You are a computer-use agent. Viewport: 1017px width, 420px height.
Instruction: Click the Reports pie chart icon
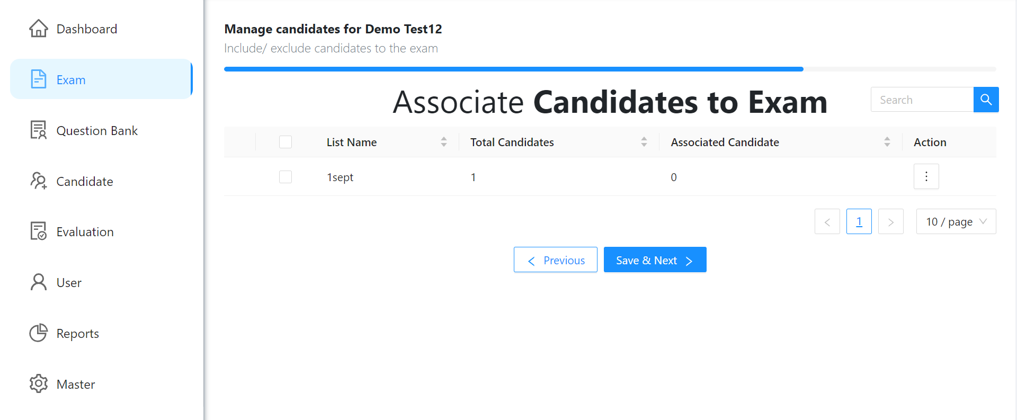pyautogui.click(x=39, y=333)
